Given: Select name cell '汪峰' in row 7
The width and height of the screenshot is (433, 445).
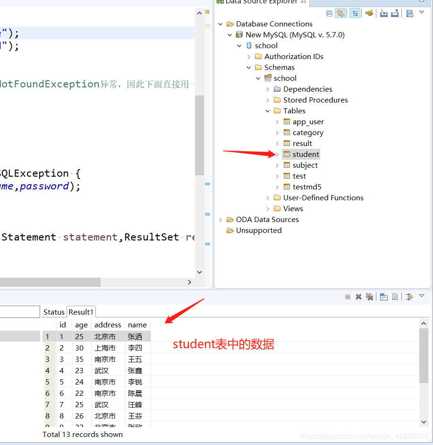Looking at the screenshot, I should pyautogui.click(x=137, y=405).
